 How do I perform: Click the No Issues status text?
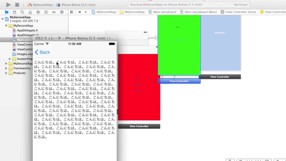pyautogui.click(x=241, y=4)
